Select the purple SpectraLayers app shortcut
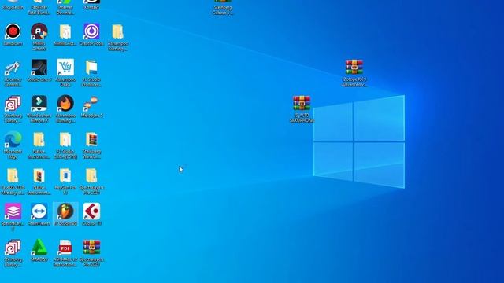504x283 pixels. pos(13,211)
